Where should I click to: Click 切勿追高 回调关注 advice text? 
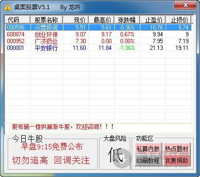(x=51, y=161)
